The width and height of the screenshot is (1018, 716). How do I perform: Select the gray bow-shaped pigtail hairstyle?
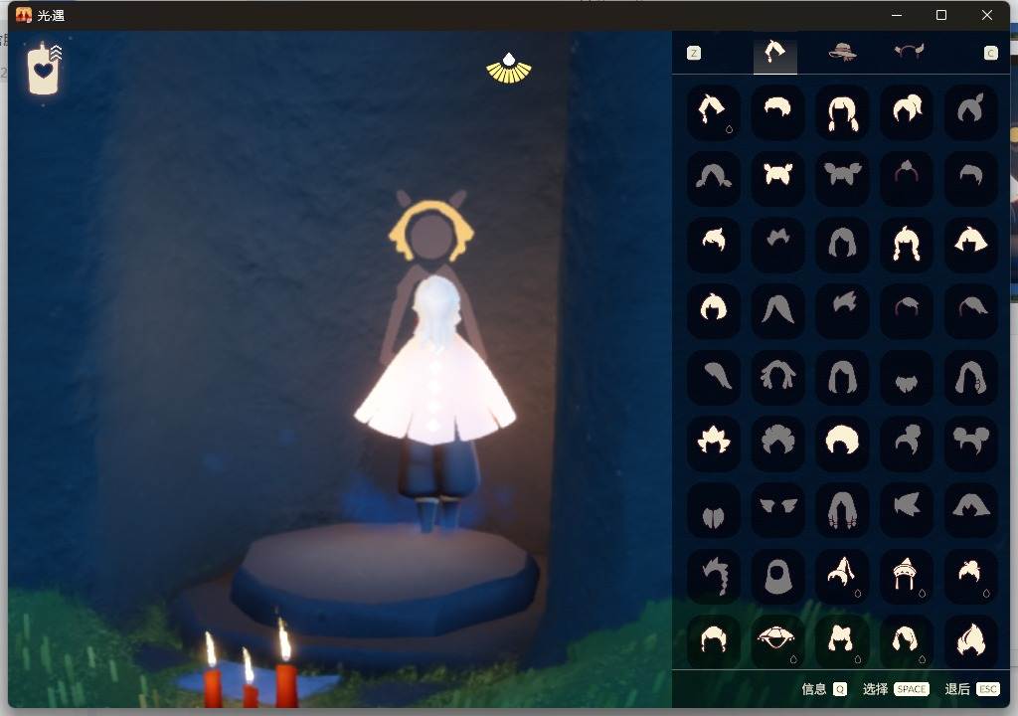tap(842, 178)
